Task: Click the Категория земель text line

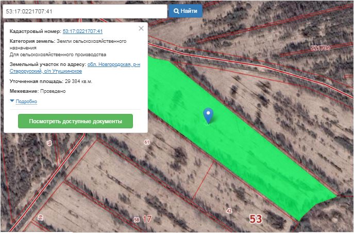Action: click(x=68, y=44)
